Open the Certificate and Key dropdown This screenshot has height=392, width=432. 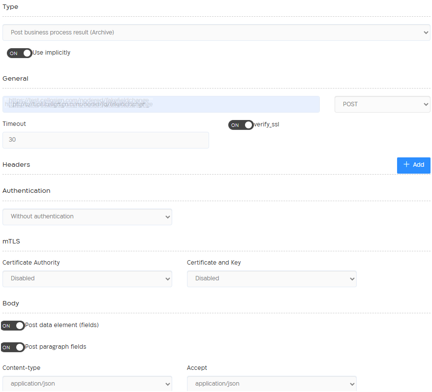[272, 279]
